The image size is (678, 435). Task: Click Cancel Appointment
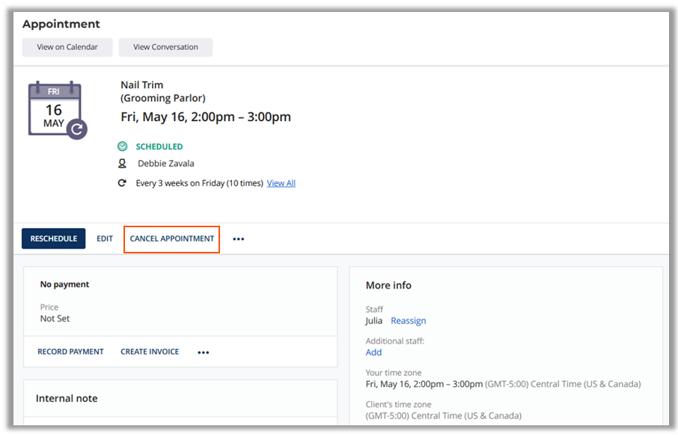point(171,239)
